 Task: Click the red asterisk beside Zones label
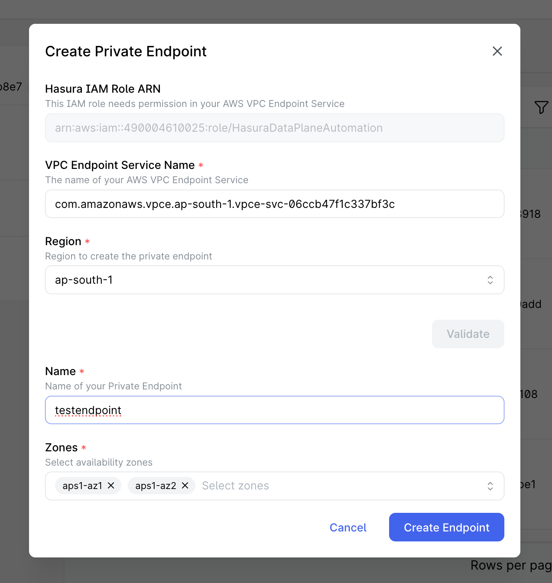click(x=84, y=448)
